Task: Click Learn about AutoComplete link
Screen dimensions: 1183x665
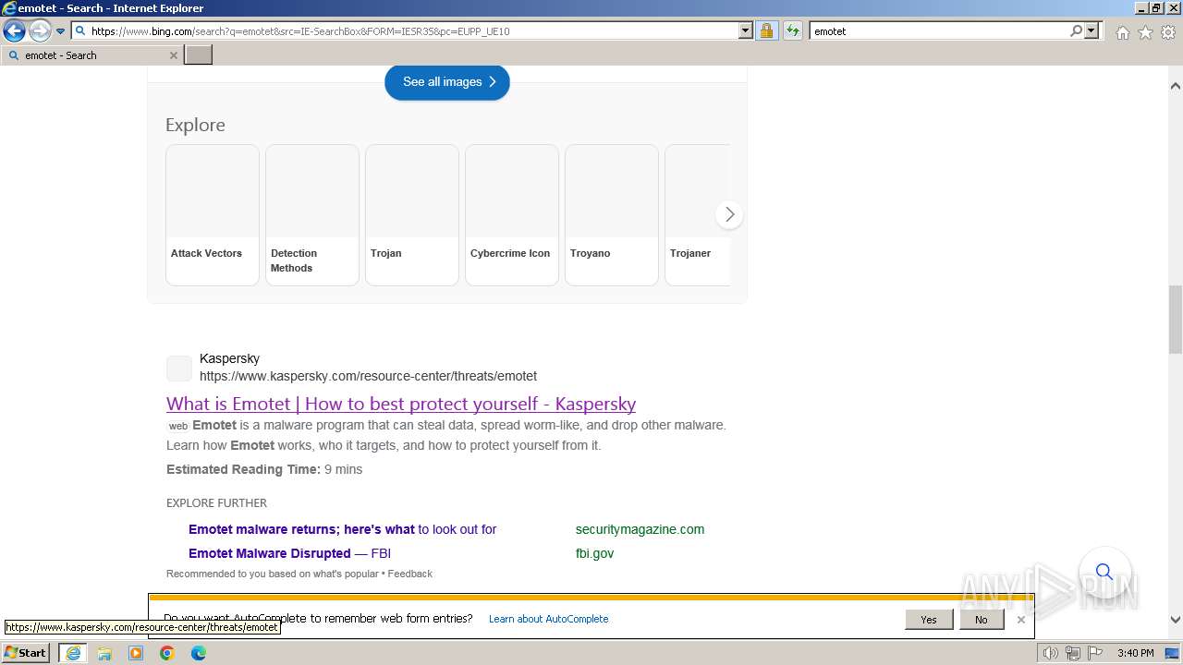Action: [x=548, y=619]
